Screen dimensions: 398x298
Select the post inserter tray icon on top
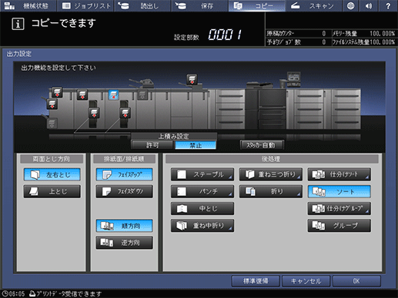pyautogui.click(x=192, y=79)
